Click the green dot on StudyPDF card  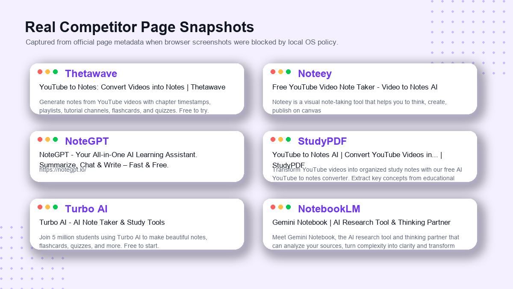click(288, 139)
